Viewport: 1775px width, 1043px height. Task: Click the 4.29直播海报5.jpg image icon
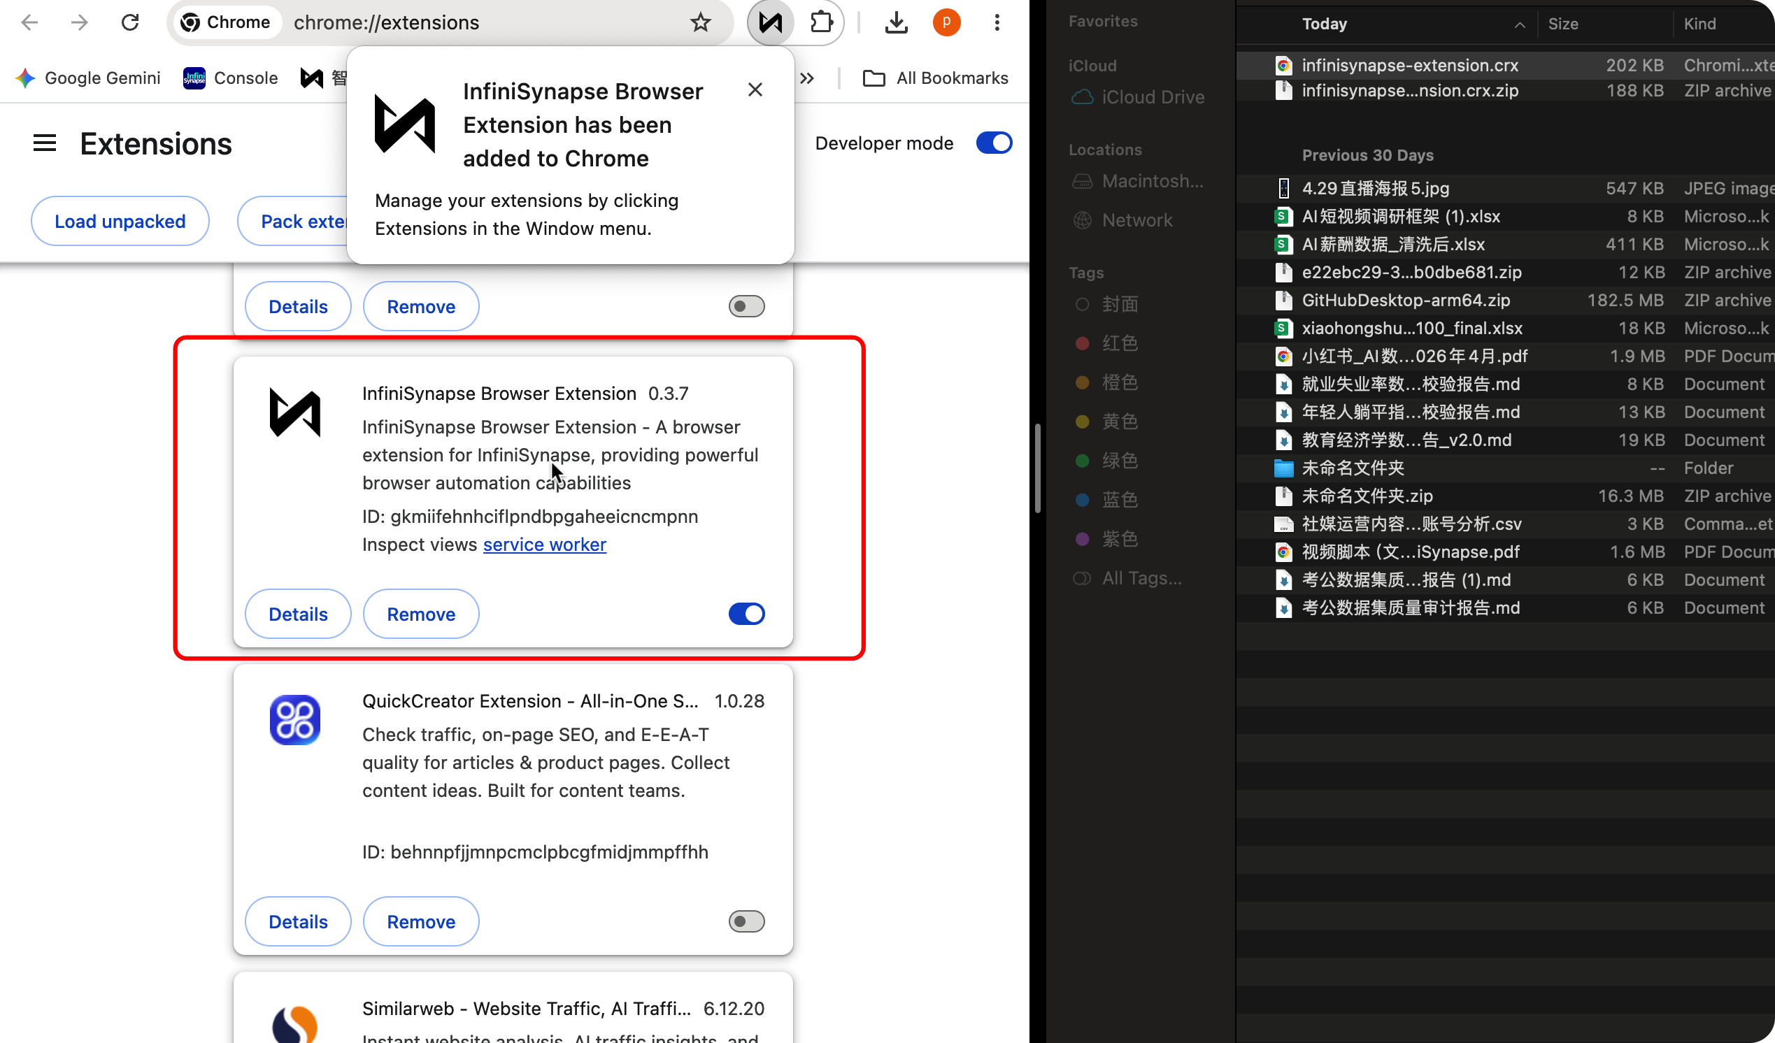click(x=1283, y=188)
